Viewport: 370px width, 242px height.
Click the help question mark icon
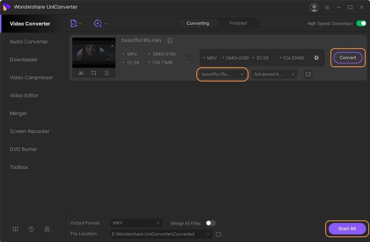coord(31,229)
